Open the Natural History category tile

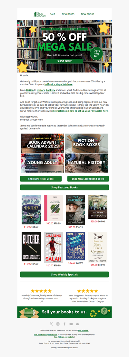(86, 163)
